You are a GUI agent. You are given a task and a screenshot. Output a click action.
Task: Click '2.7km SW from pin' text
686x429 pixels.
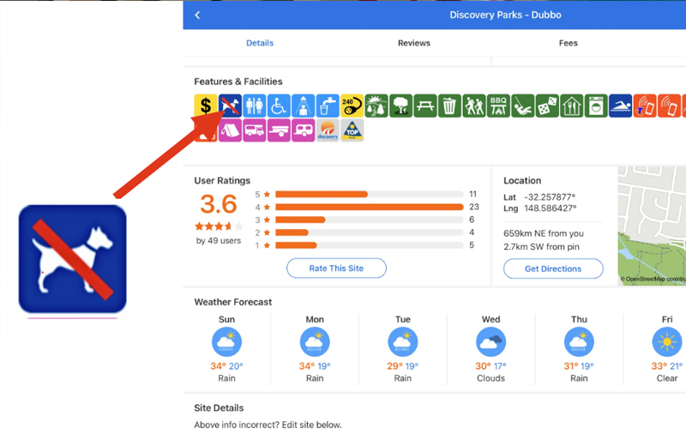click(541, 247)
